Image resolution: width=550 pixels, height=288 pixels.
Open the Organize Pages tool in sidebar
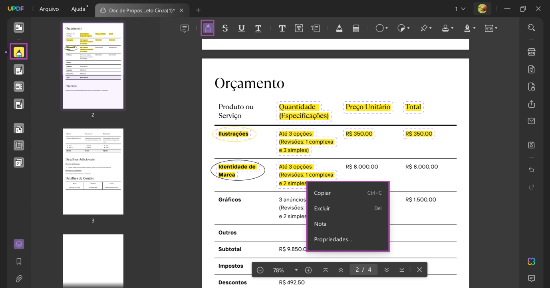click(x=19, y=128)
